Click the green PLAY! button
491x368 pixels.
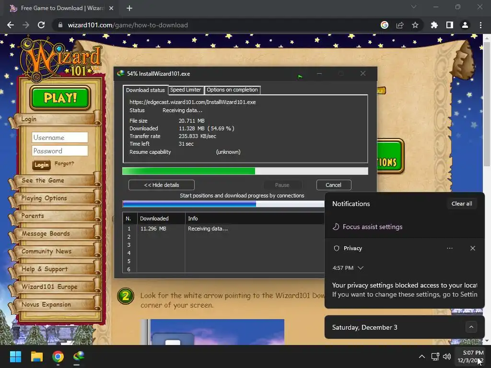[x=60, y=98]
